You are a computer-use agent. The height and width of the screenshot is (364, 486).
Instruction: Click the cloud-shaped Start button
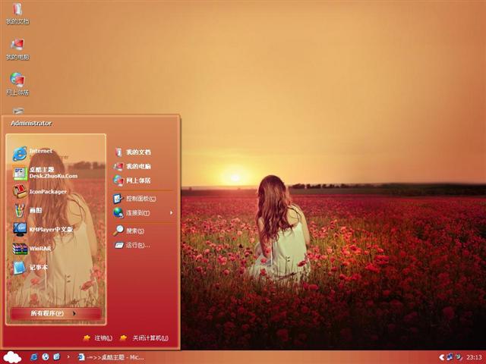pos(12,357)
